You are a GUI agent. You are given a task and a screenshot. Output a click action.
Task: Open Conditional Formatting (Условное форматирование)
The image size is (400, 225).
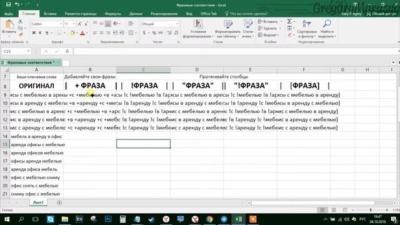coord(198,29)
